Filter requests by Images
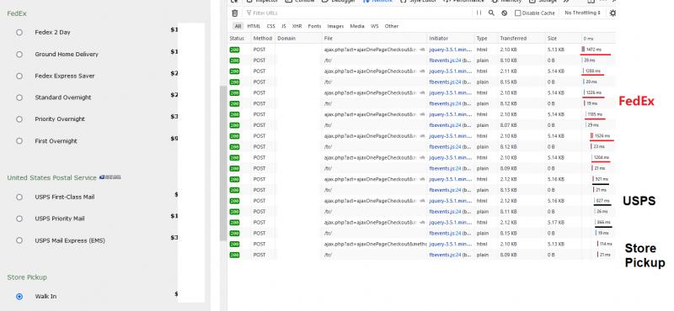This screenshot has width=674, height=311. click(x=335, y=26)
